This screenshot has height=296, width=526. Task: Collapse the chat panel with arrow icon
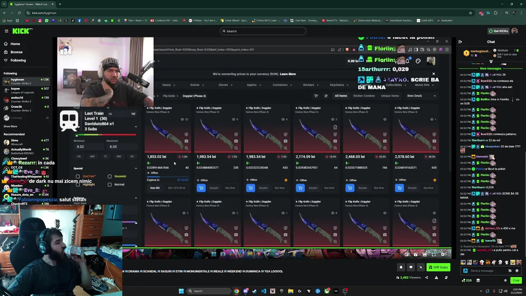460,42
